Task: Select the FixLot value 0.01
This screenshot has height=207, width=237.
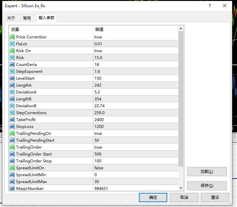Action: tap(98, 44)
